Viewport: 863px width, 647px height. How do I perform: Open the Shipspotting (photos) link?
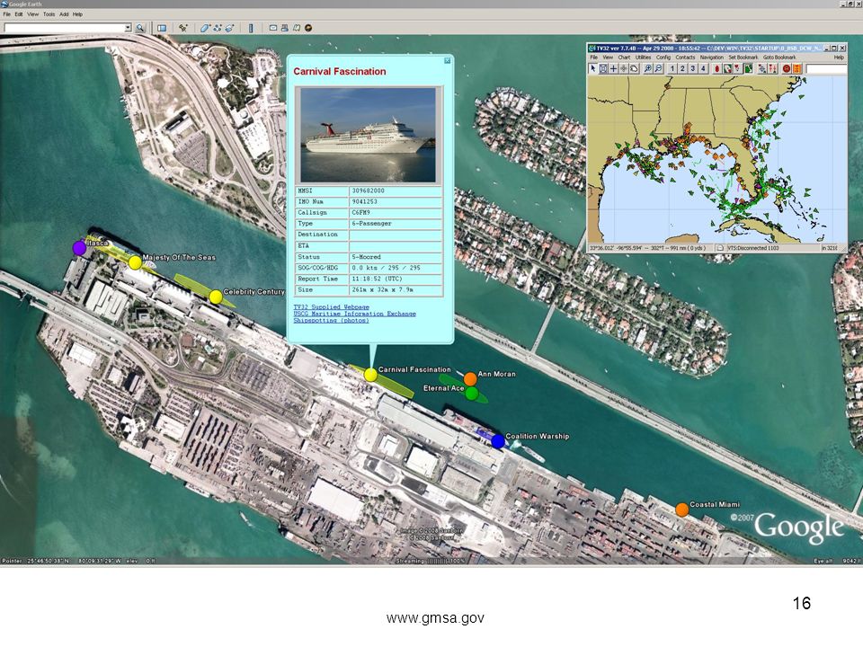tap(332, 320)
